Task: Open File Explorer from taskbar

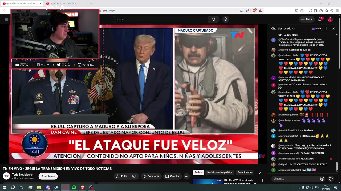Action: [x=39, y=188]
